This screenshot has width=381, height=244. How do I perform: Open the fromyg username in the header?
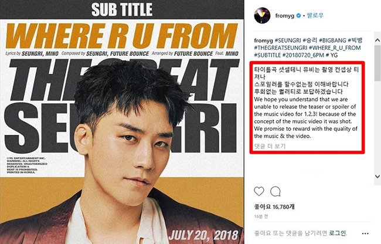[284, 16]
